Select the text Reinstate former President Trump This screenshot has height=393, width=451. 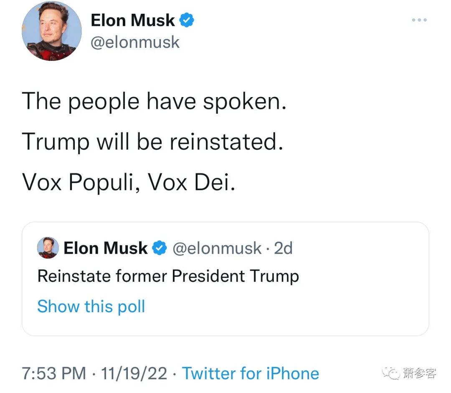[x=168, y=276]
